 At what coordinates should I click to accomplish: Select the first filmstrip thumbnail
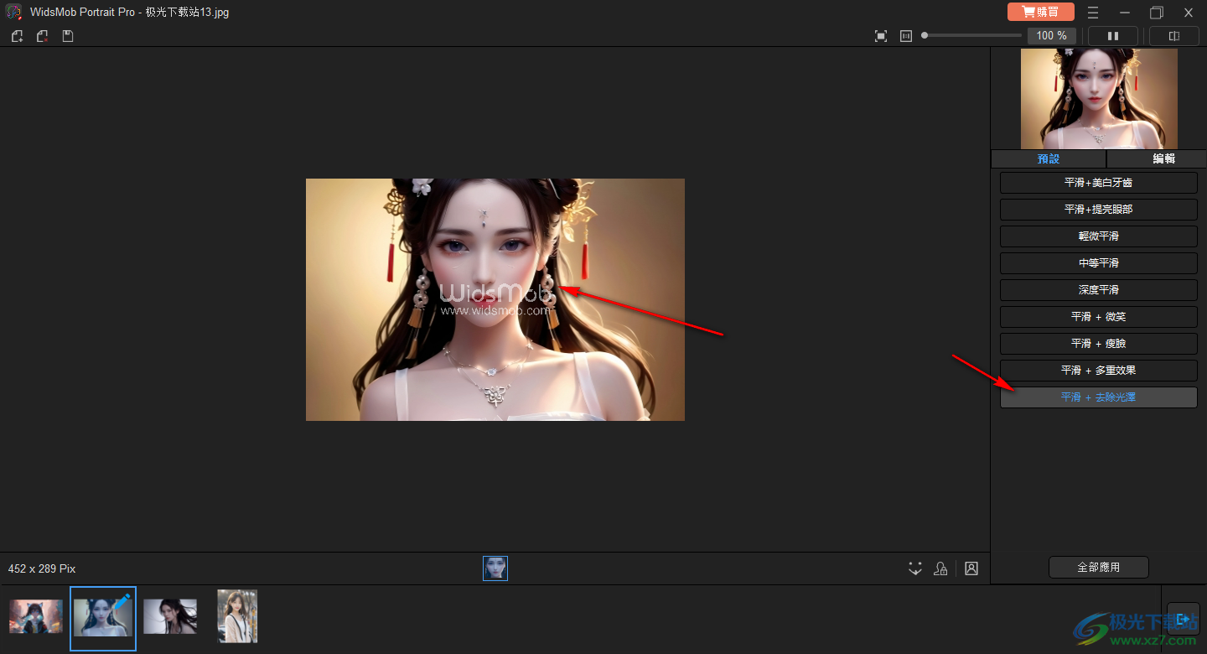point(36,616)
